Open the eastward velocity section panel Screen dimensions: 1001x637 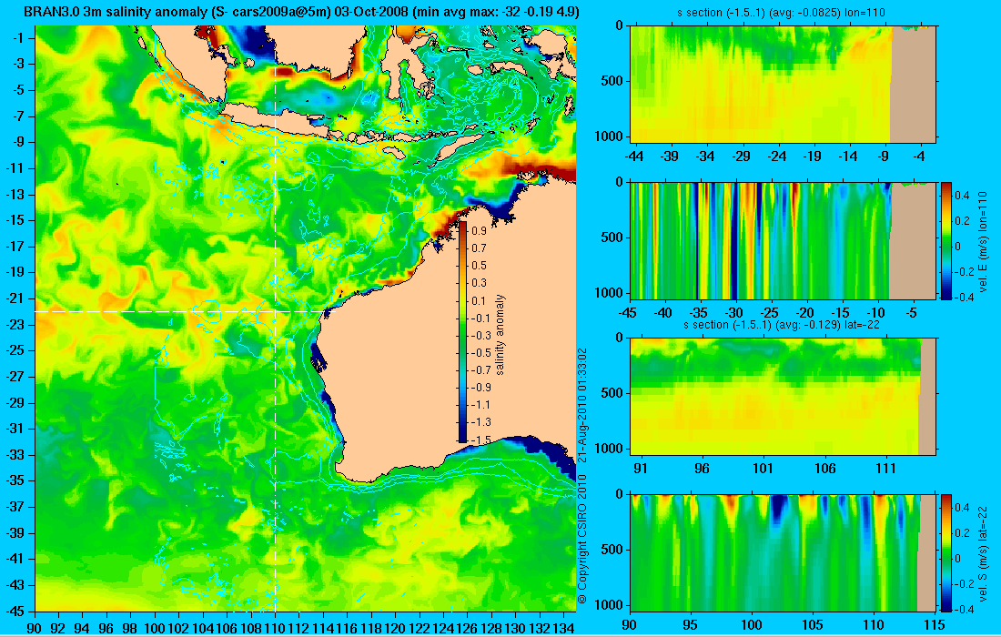pyautogui.click(x=784, y=240)
